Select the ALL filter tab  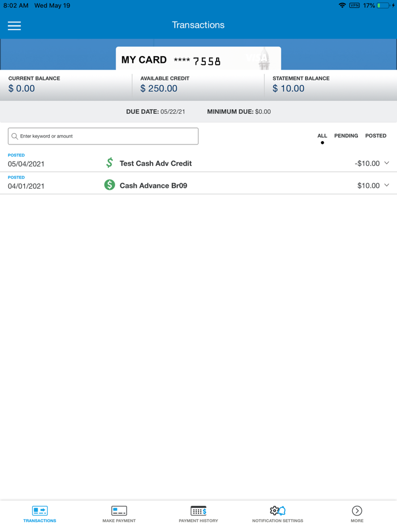pos(322,136)
